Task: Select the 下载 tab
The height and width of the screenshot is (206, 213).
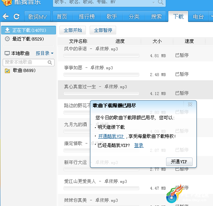Action: tap(178, 17)
